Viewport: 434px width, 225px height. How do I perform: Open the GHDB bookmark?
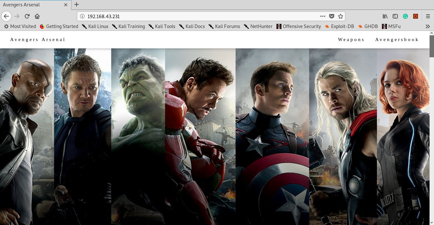pyautogui.click(x=368, y=26)
